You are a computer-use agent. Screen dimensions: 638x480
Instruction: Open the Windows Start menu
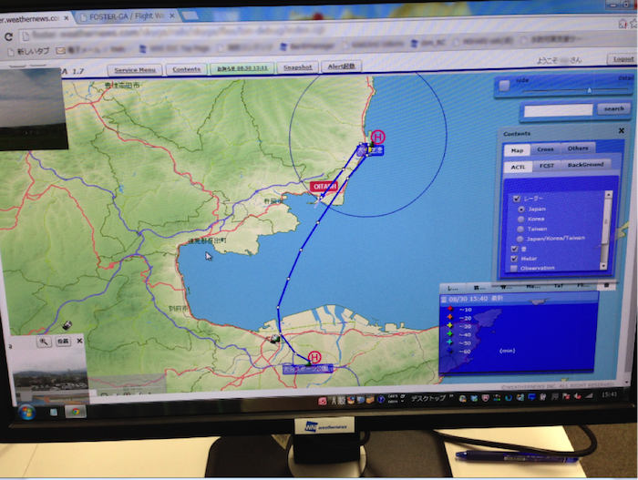tap(26, 413)
